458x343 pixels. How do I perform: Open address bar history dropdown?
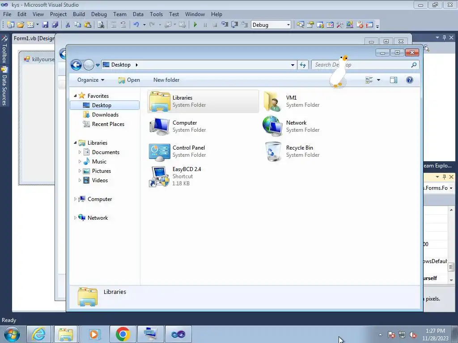tap(293, 65)
